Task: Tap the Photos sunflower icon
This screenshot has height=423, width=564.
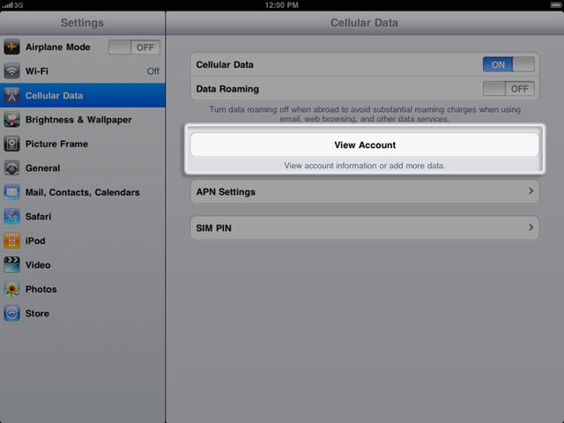Action: point(12,289)
